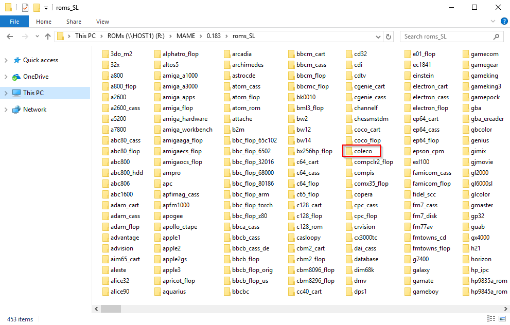Select Network in sidebar

(35, 110)
